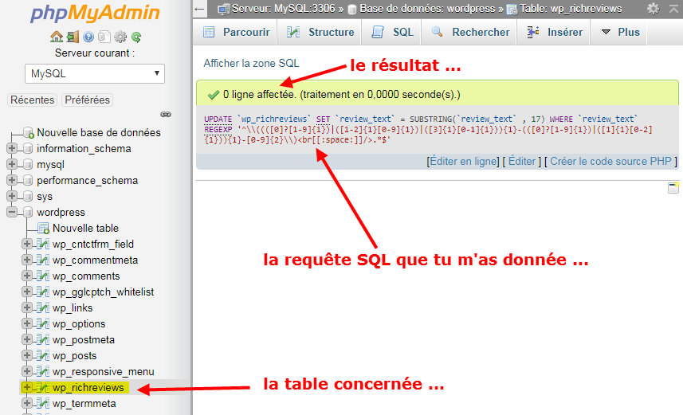The height and width of the screenshot is (415, 683).
Task: Click the wp_comments table icon
Action: [x=43, y=276]
